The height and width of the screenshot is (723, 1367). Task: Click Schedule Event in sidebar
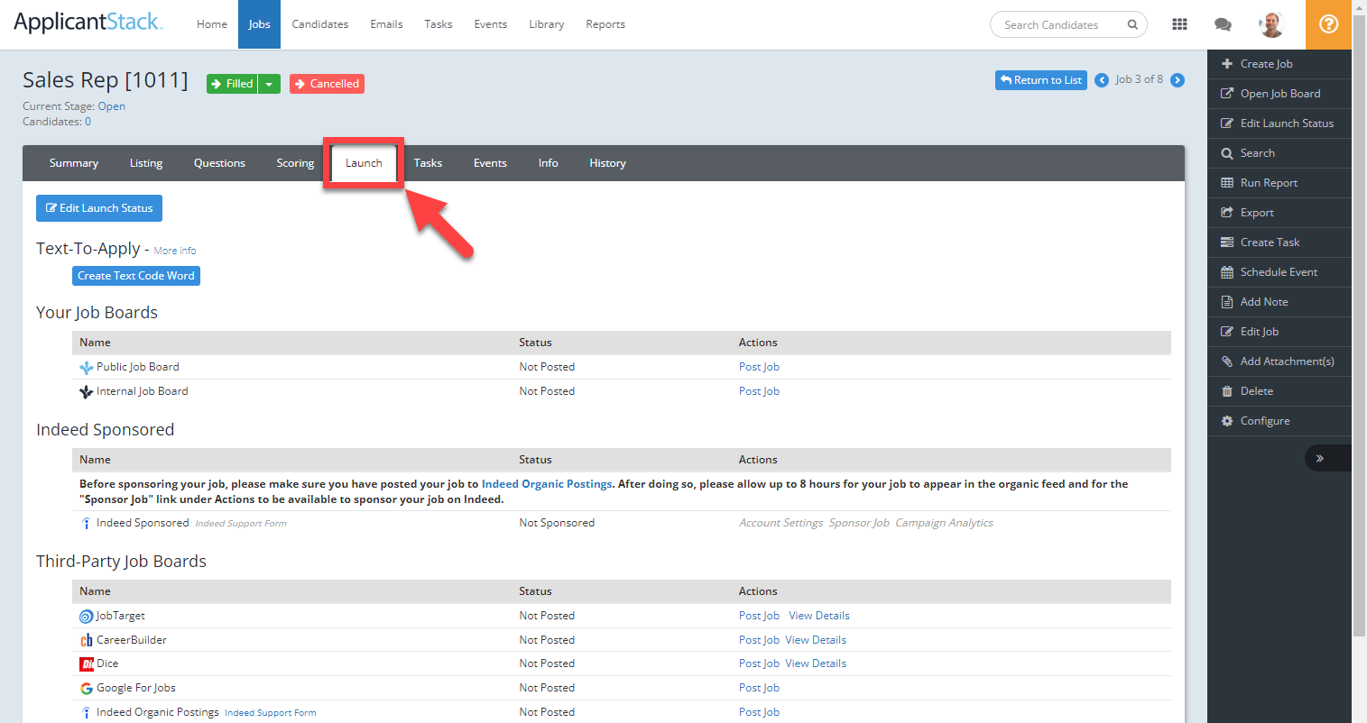click(1279, 272)
